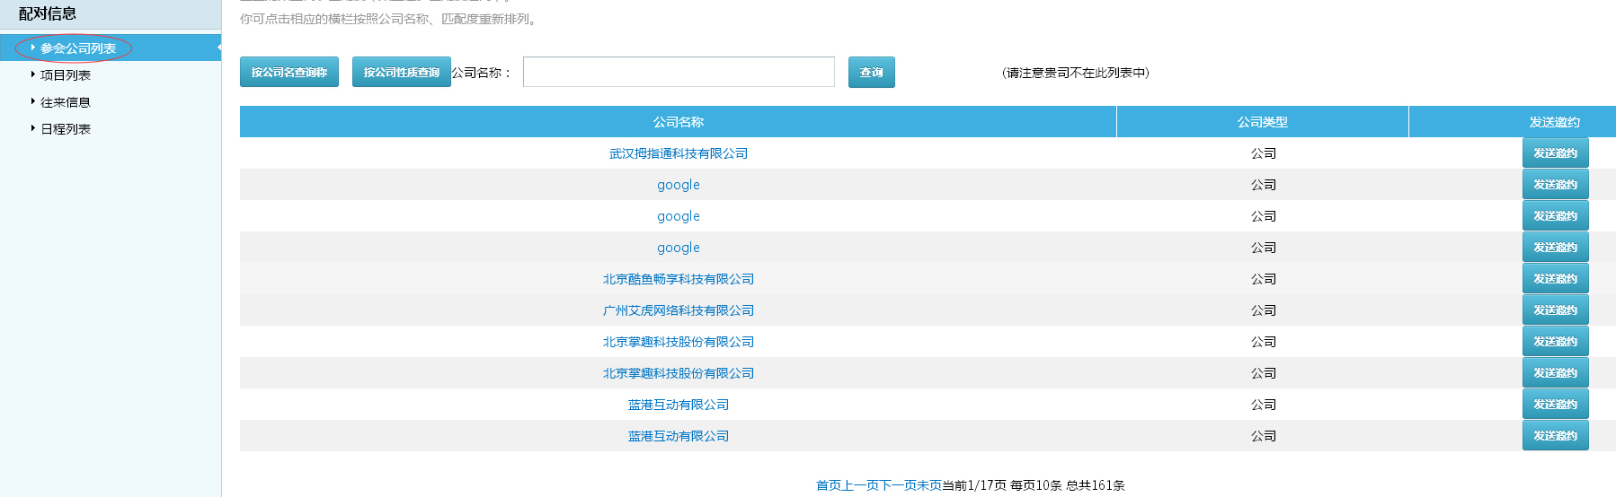Open the 广州艾虎网络科技有限公司 link
This screenshot has height=497, width=1616.
(678, 310)
